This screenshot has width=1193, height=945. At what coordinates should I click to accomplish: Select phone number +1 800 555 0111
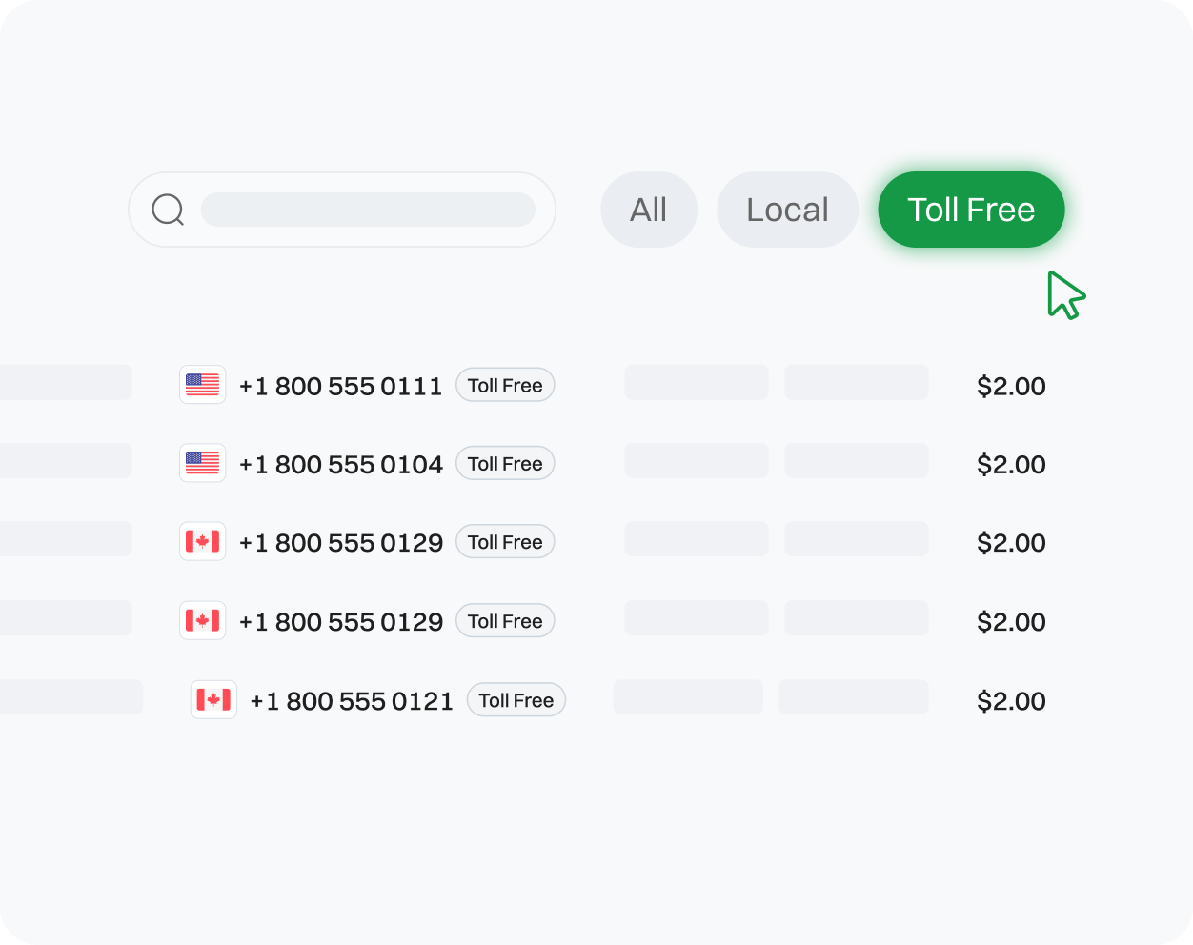(x=340, y=386)
